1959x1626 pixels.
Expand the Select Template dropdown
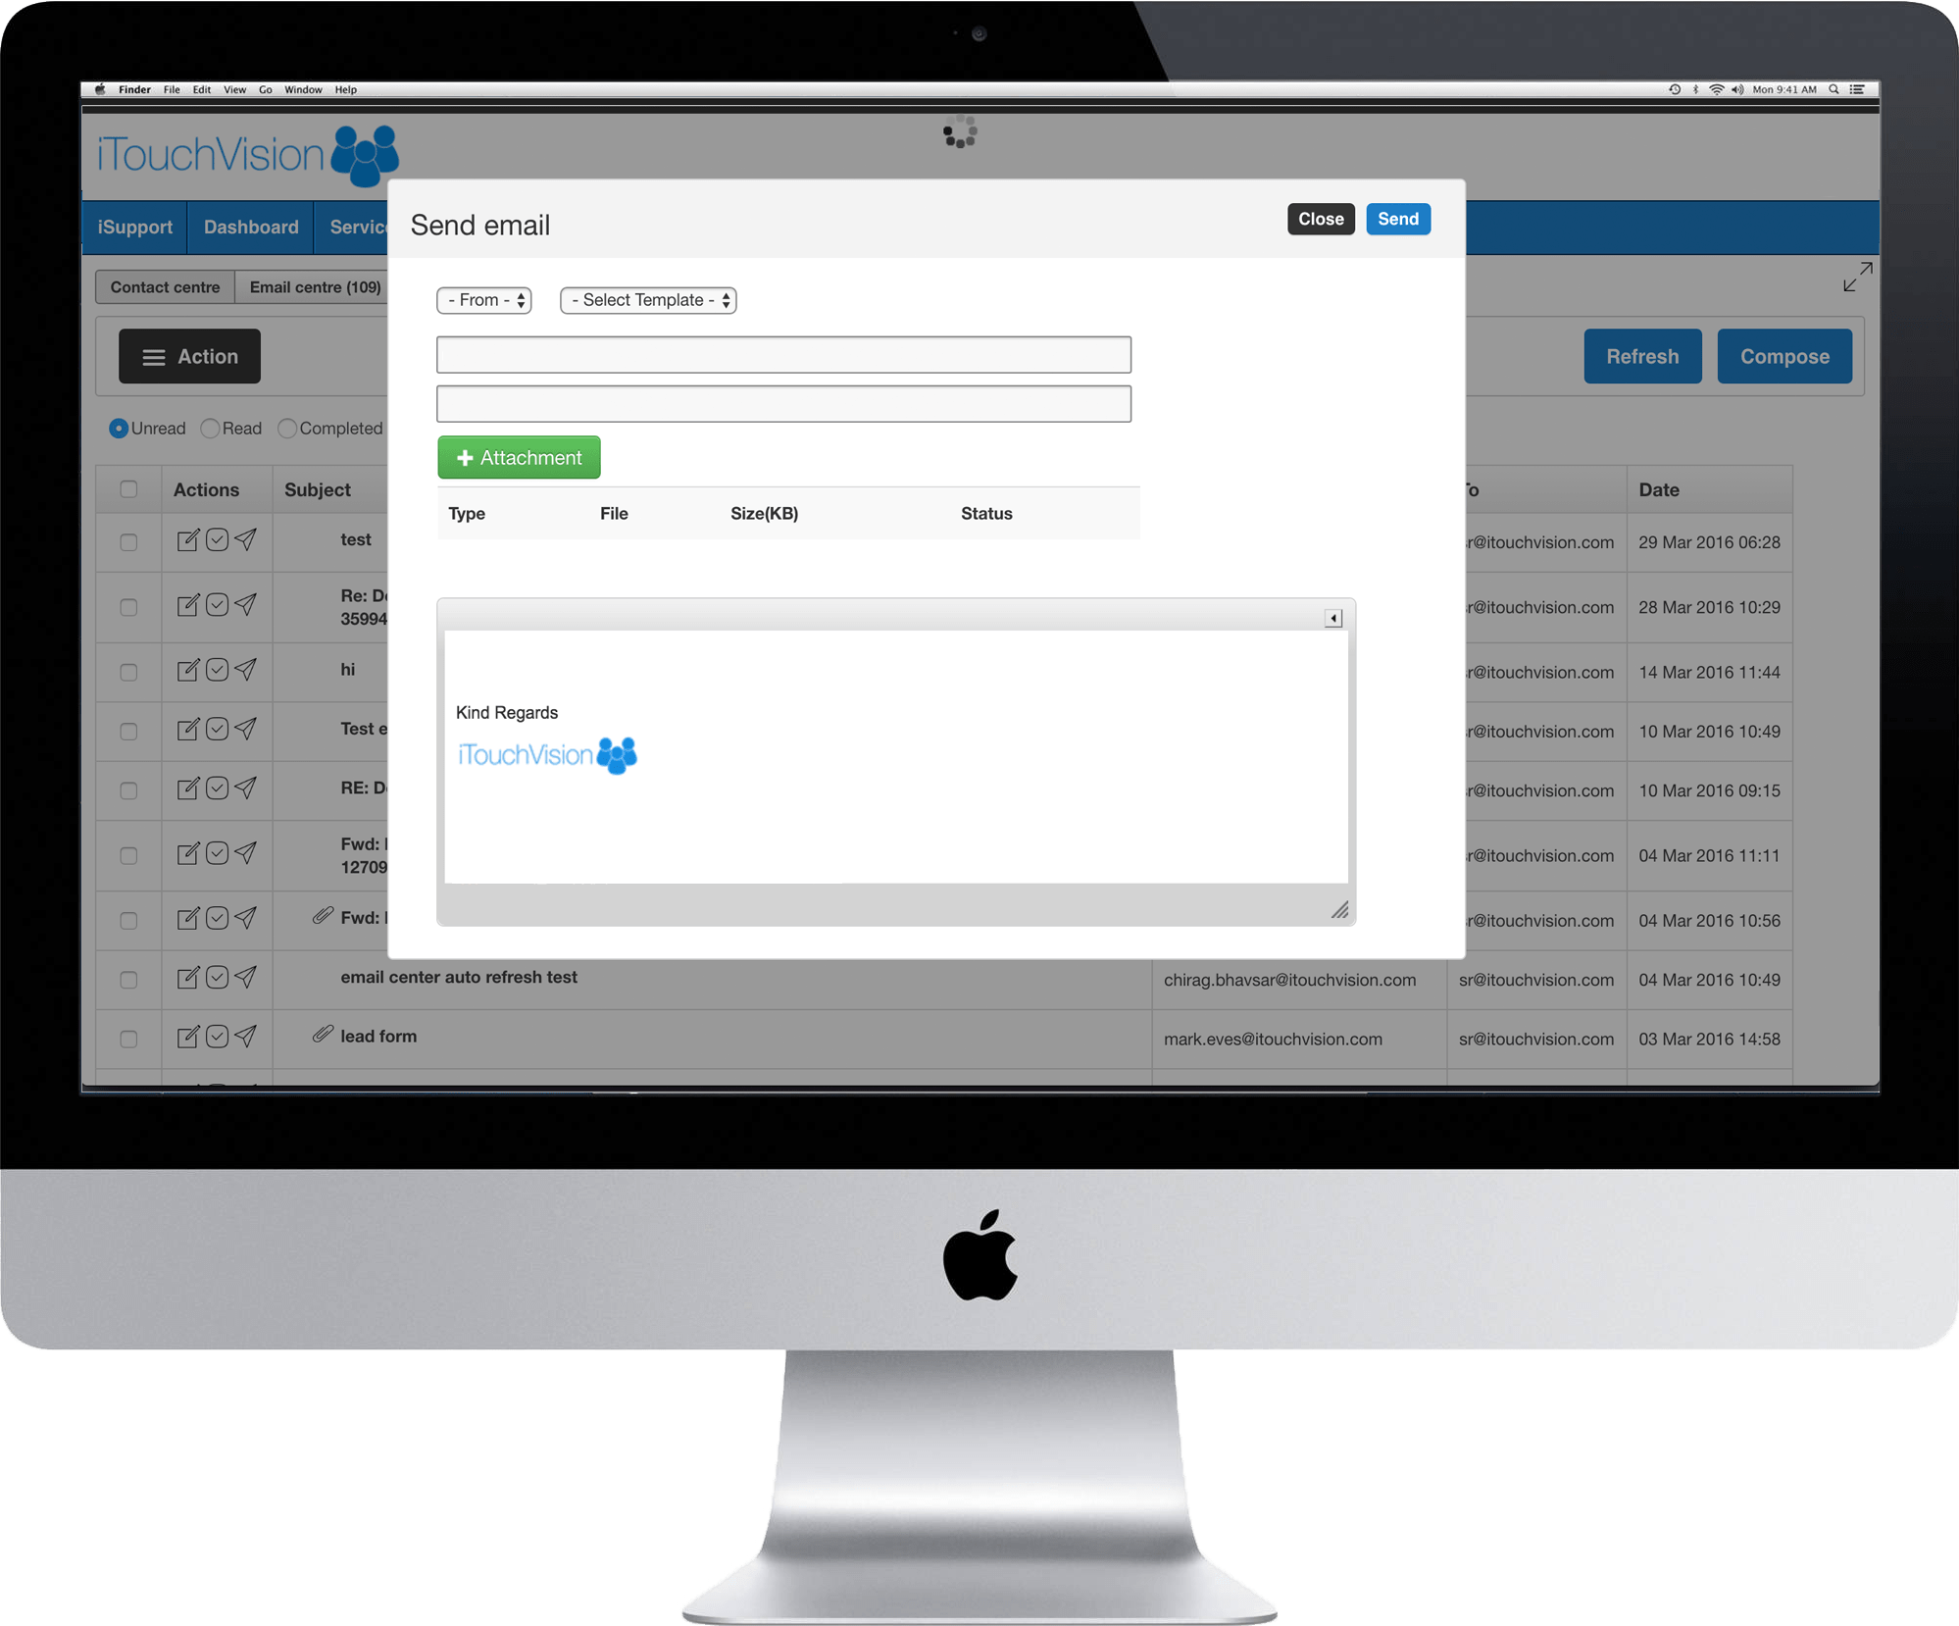pos(647,299)
